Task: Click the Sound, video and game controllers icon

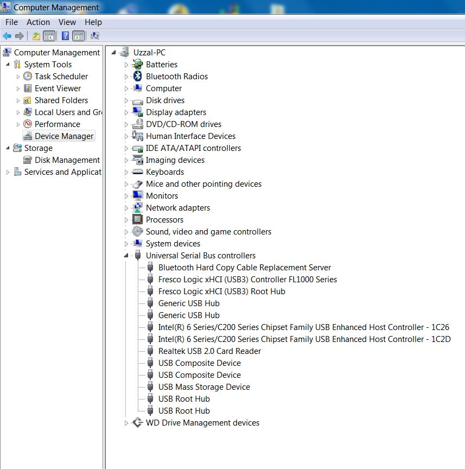Action: (x=138, y=232)
